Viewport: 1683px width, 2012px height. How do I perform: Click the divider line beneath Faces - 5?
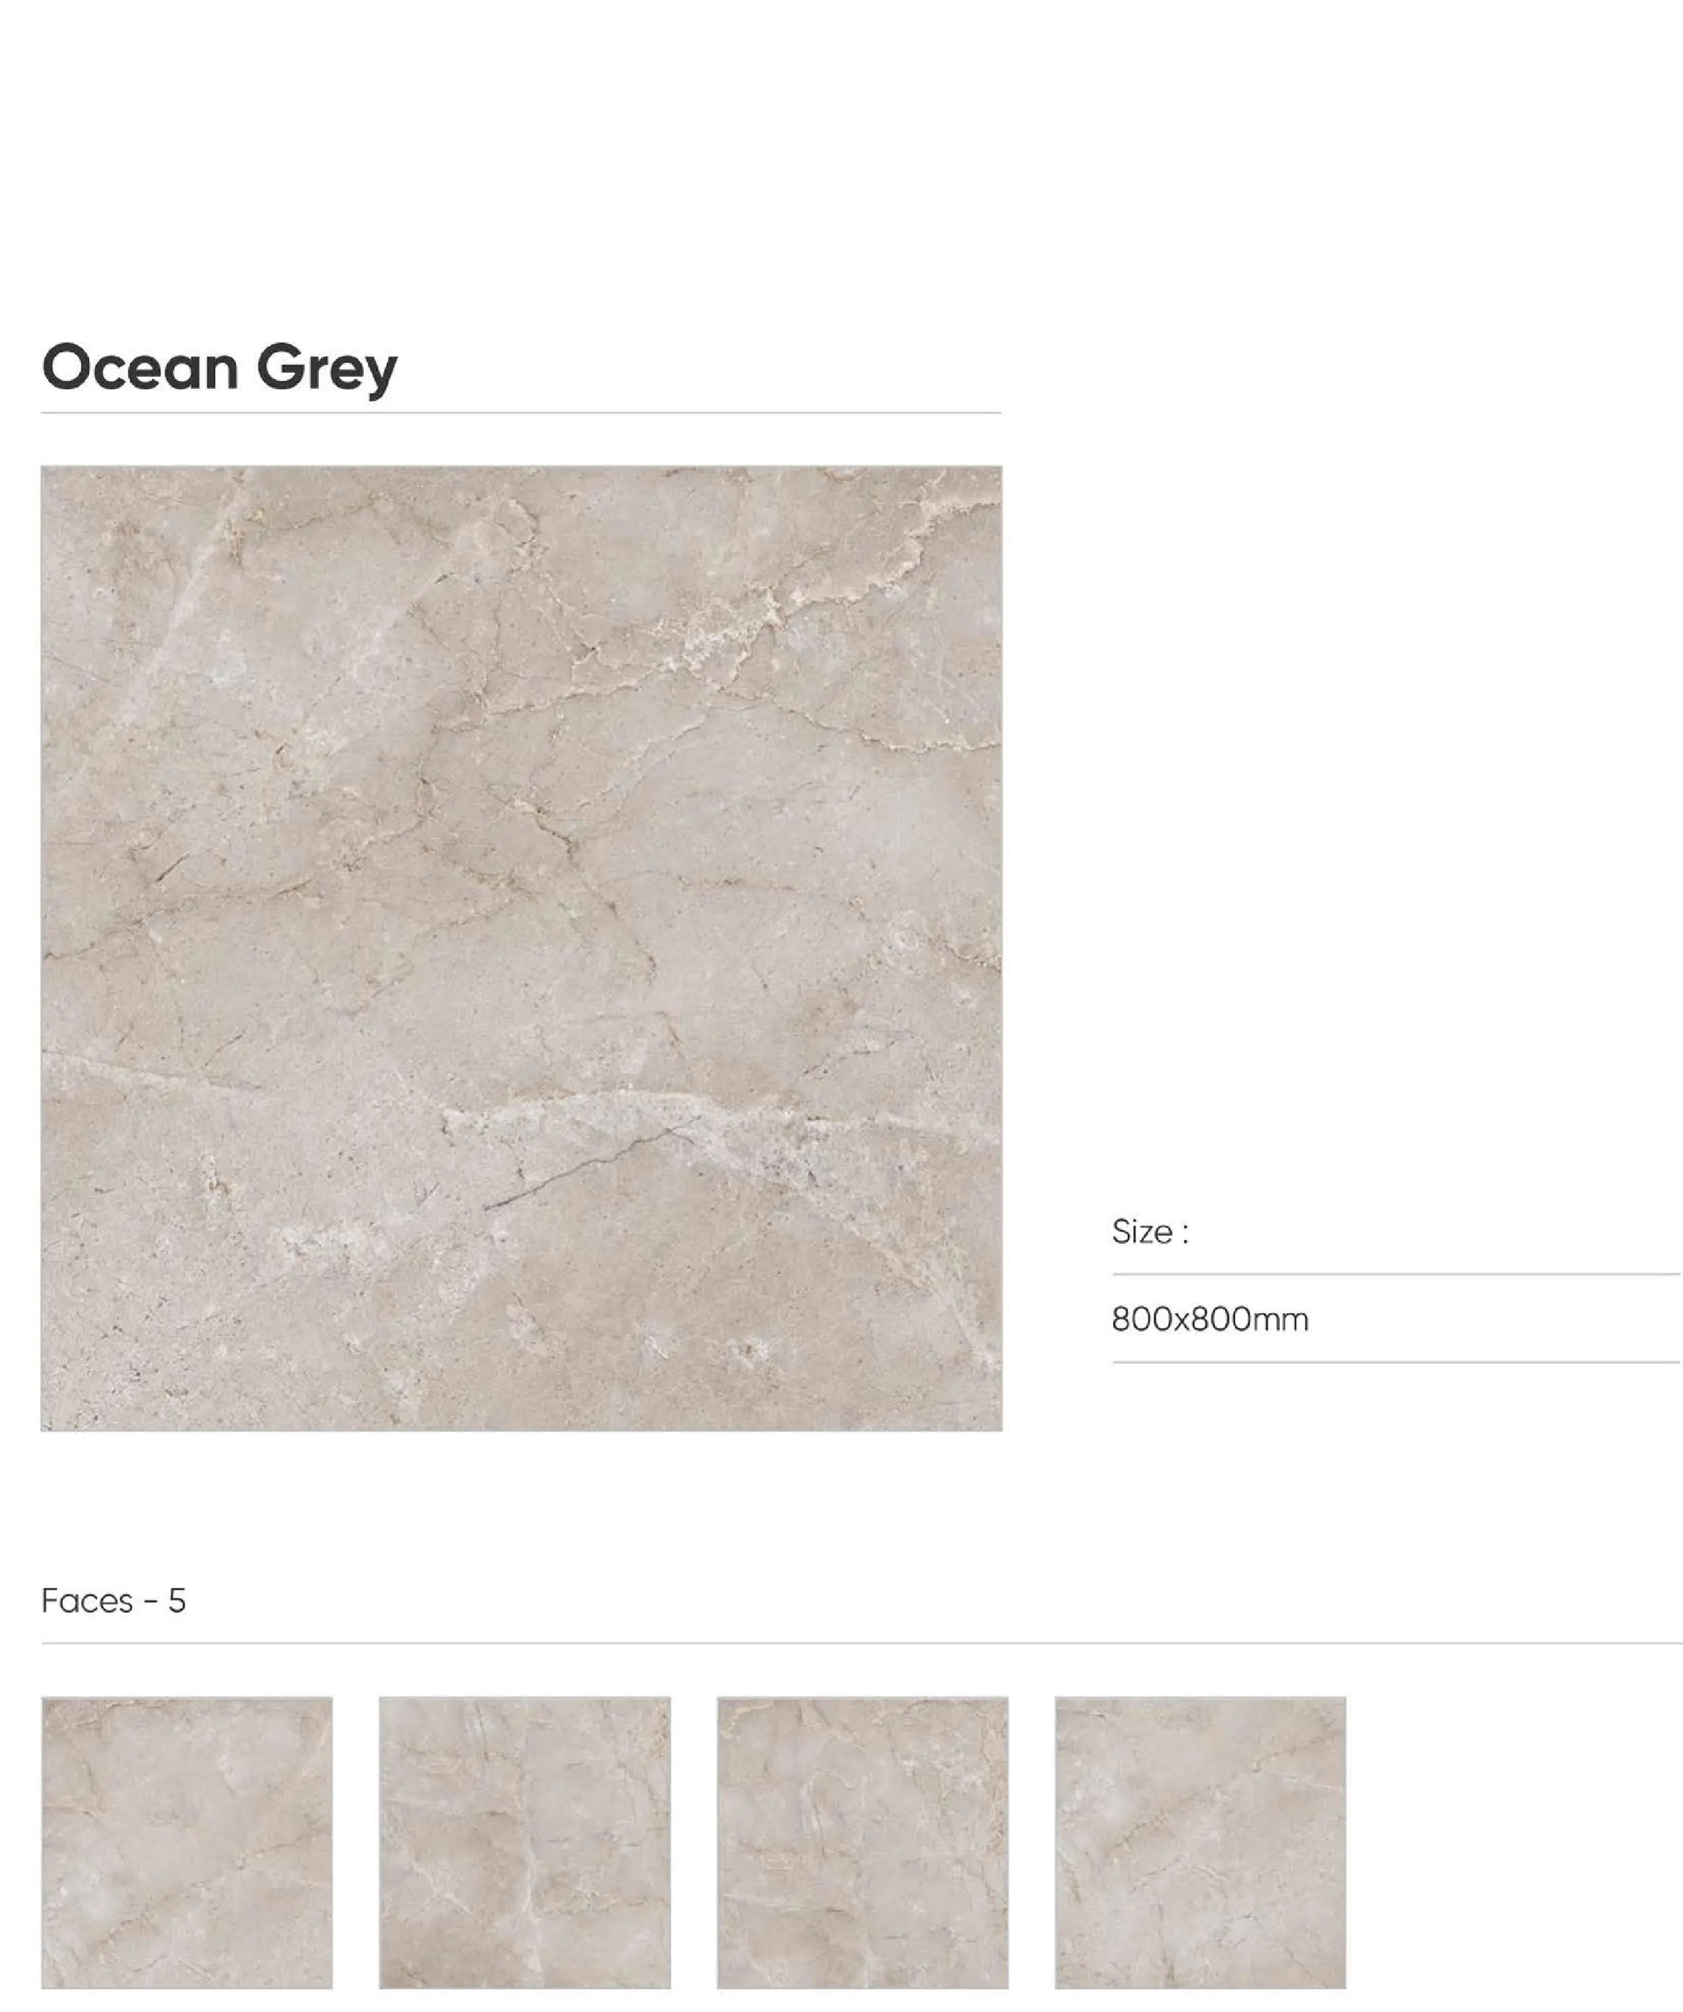tap(861, 1643)
